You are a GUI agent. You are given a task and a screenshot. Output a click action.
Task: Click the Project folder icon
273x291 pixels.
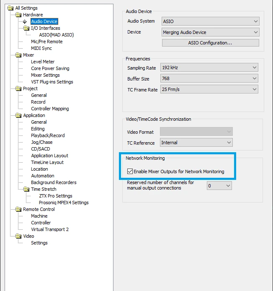click(x=18, y=88)
